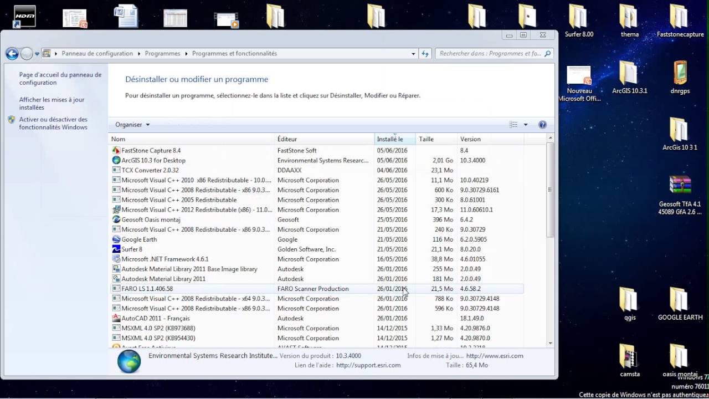Click the Forward navigation arrow button

point(27,54)
